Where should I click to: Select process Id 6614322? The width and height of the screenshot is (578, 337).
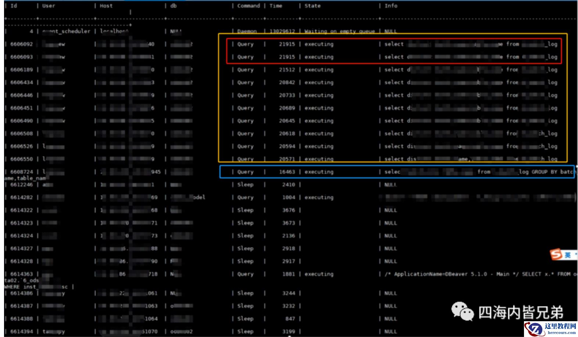(21, 210)
